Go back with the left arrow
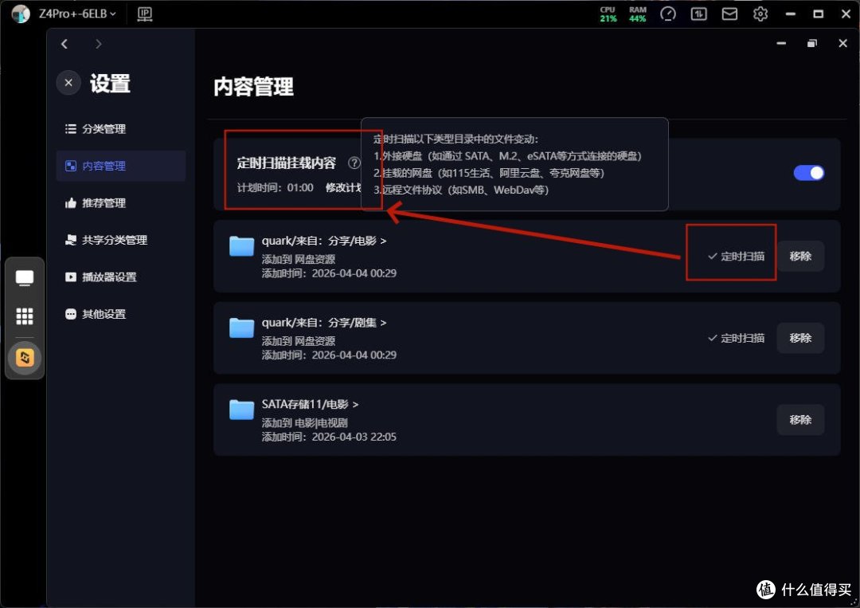The image size is (860, 608). point(64,44)
